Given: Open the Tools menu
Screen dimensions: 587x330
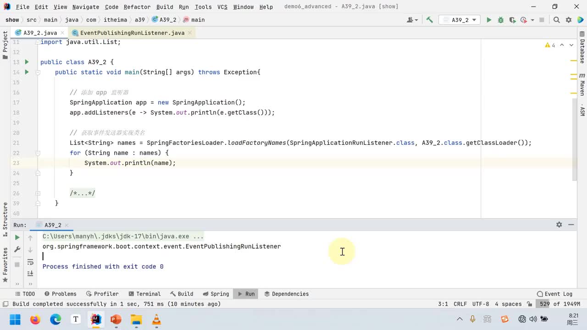Looking at the screenshot, I should point(203,6).
